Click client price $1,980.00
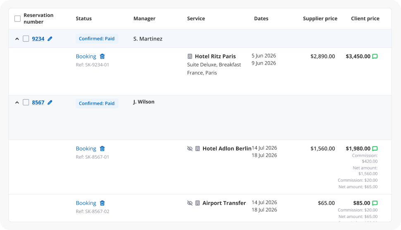This screenshot has height=230, width=401. click(x=358, y=149)
